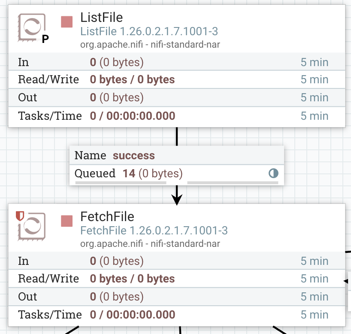
Task: Click FetchFile version text 1.26.0.2.1.7.1001-3
Action: 179,231
